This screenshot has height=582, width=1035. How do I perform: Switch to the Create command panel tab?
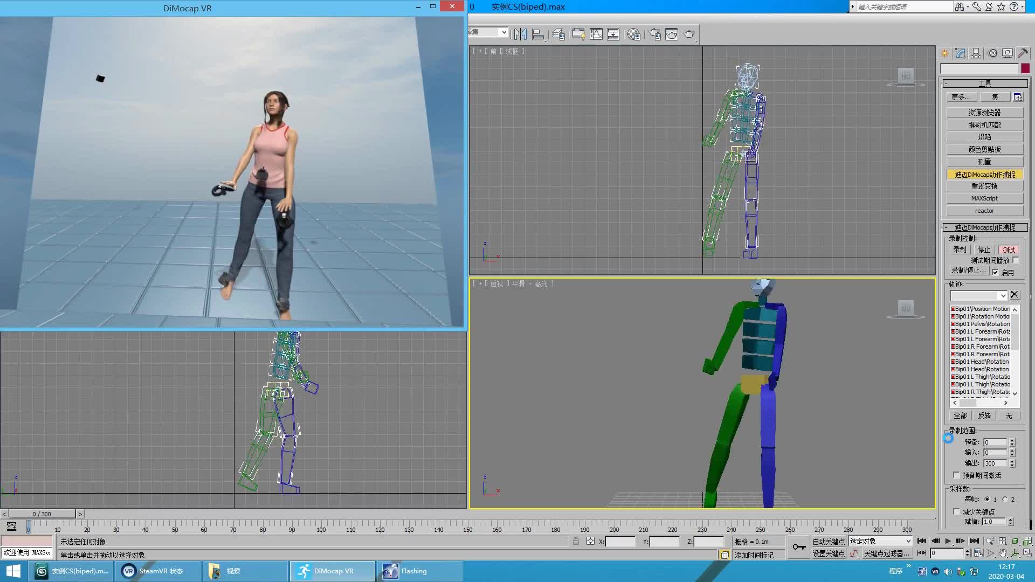(945, 53)
